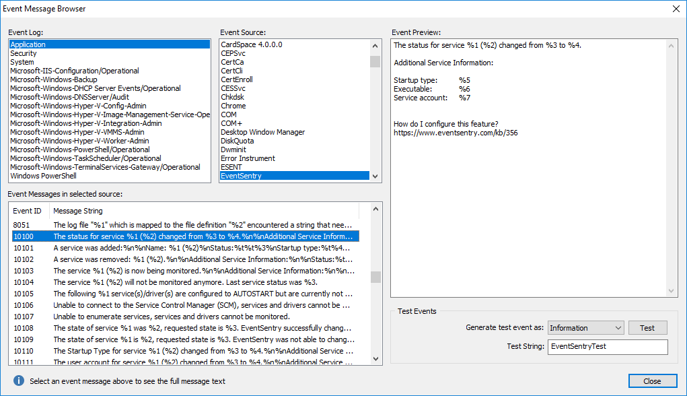687x396 pixels.
Task: Click Event Preview scrollbar up arrow
Action: click(x=671, y=46)
